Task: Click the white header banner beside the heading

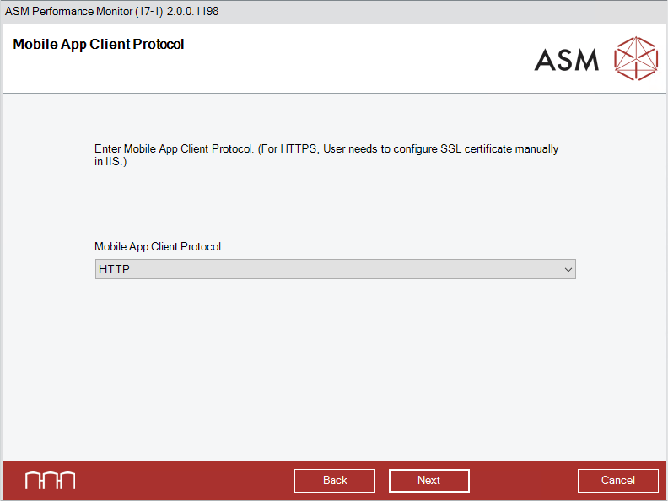Action: (x=354, y=59)
